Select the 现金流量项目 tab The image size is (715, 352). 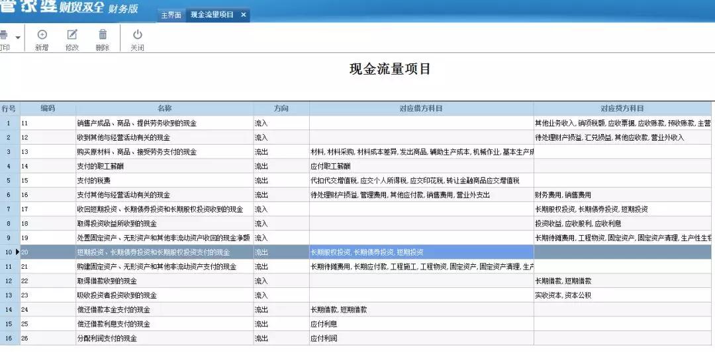point(212,15)
